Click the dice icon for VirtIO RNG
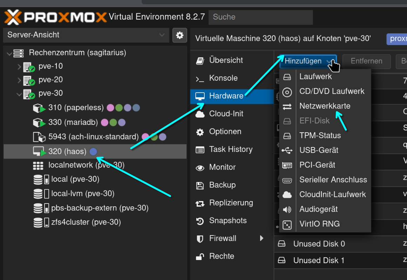407x280 pixels. [287, 225]
